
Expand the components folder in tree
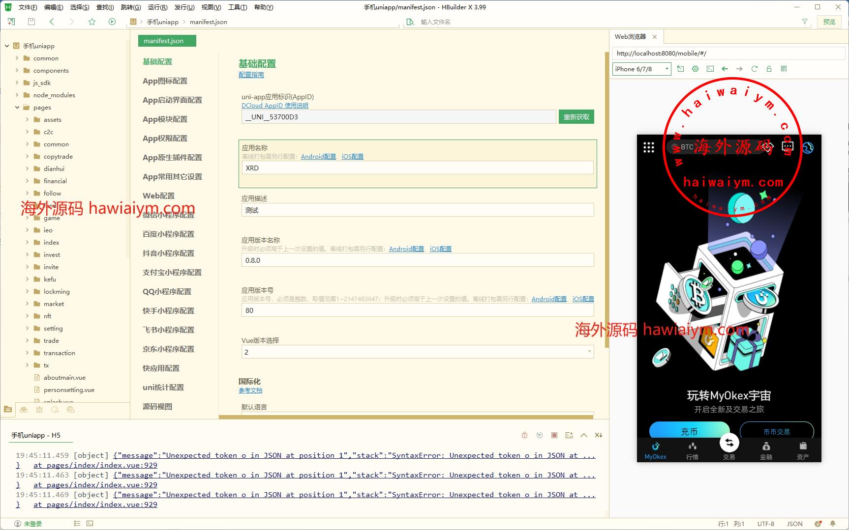tap(17, 71)
